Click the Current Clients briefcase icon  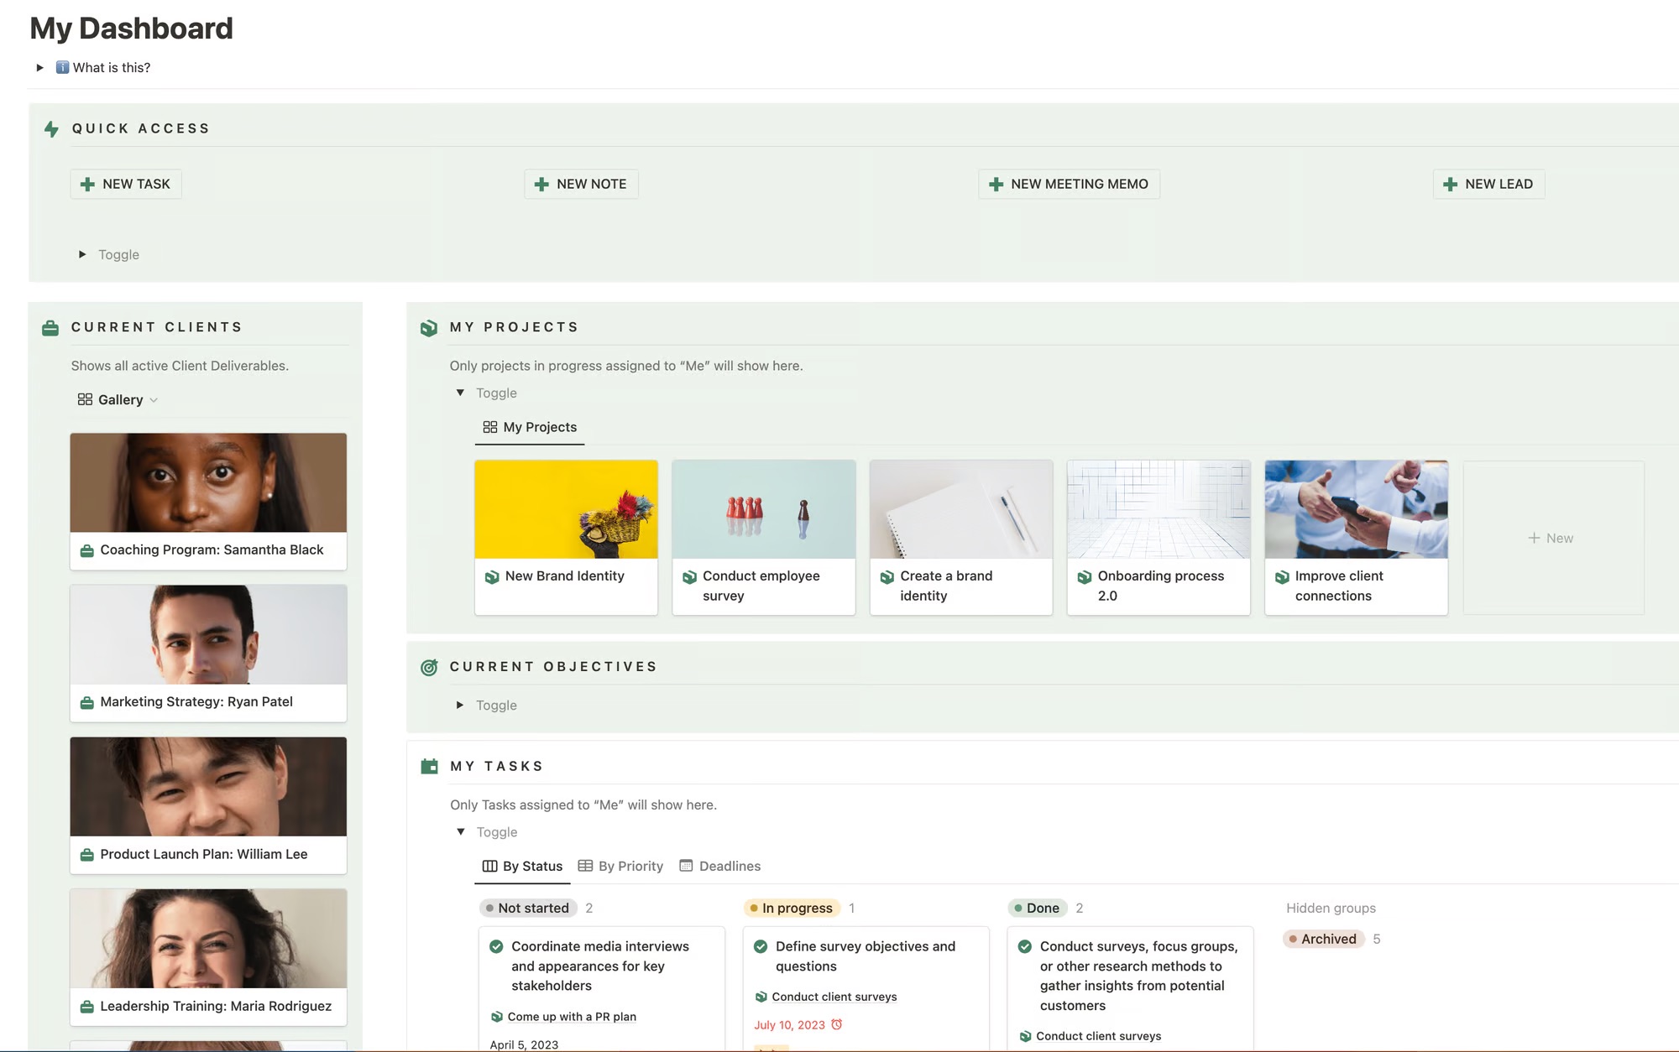click(x=50, y=328)
